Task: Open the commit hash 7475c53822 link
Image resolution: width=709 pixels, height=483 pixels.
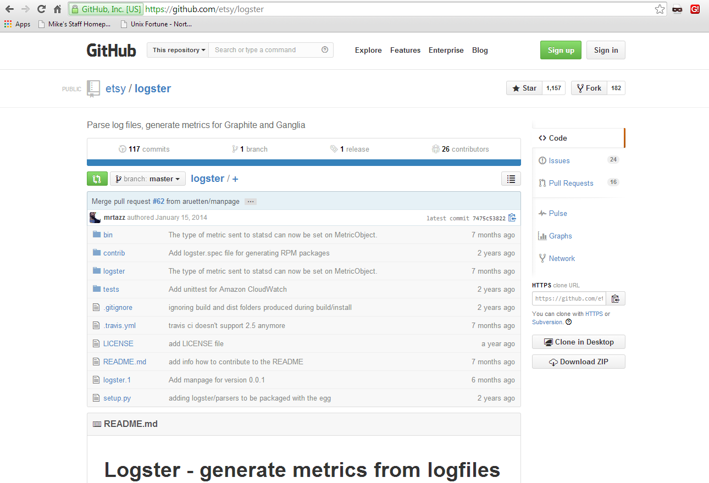Action: (x=489, y=218)
